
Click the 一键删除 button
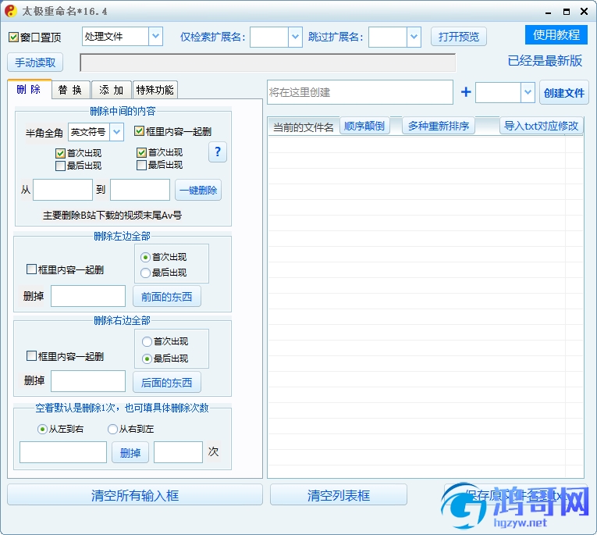pyautogui.click(x=198, y=190)
